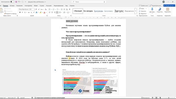
Task: Click Align Right icon
Action: (x=54, y=12)
